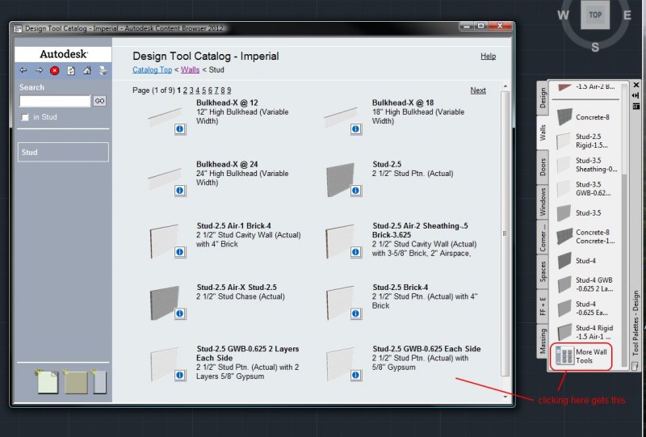This screenshot has height=437, width=646.
Task: Switch to the FF + E palette tab
Action: [543, 306]
